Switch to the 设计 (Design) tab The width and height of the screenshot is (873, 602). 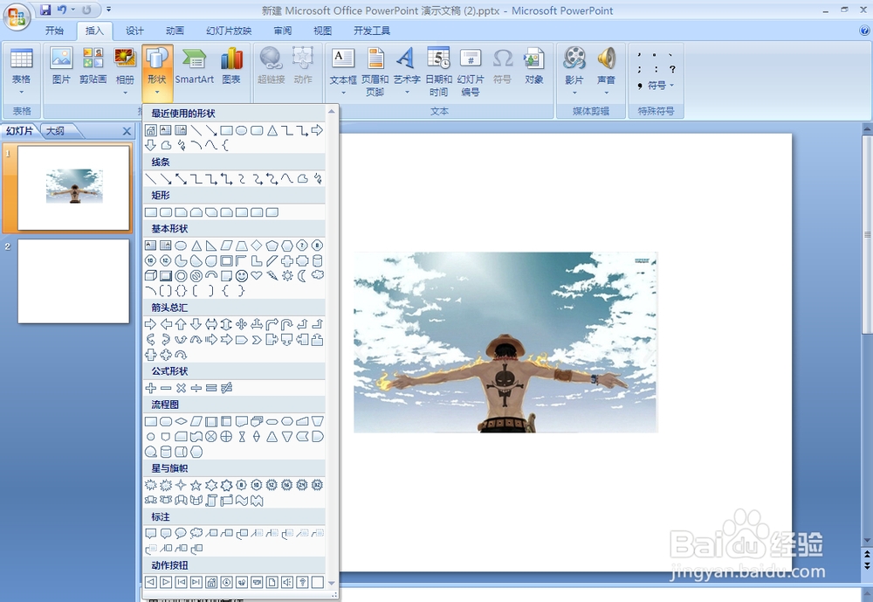click(x=134, y=31)
